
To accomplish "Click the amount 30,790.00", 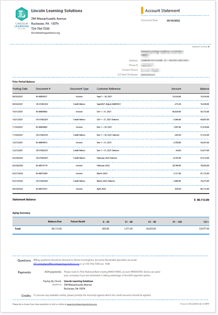I will (177, 166).
